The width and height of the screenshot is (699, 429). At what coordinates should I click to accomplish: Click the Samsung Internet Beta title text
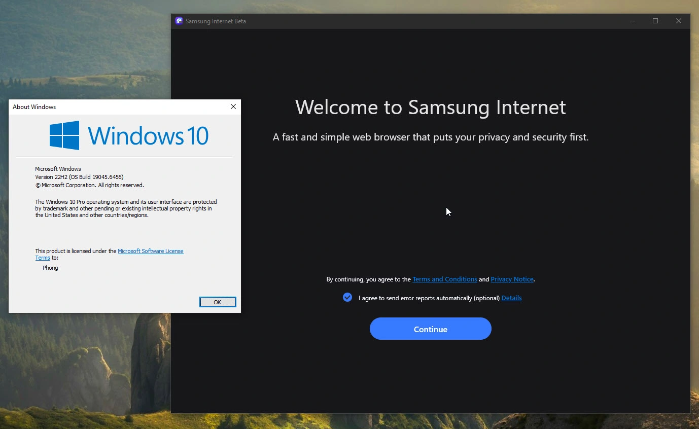216,21
